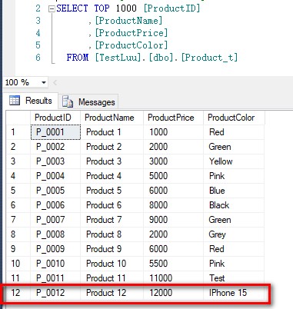
Task: Select cell P_0001
Action: tap(55, 132)
